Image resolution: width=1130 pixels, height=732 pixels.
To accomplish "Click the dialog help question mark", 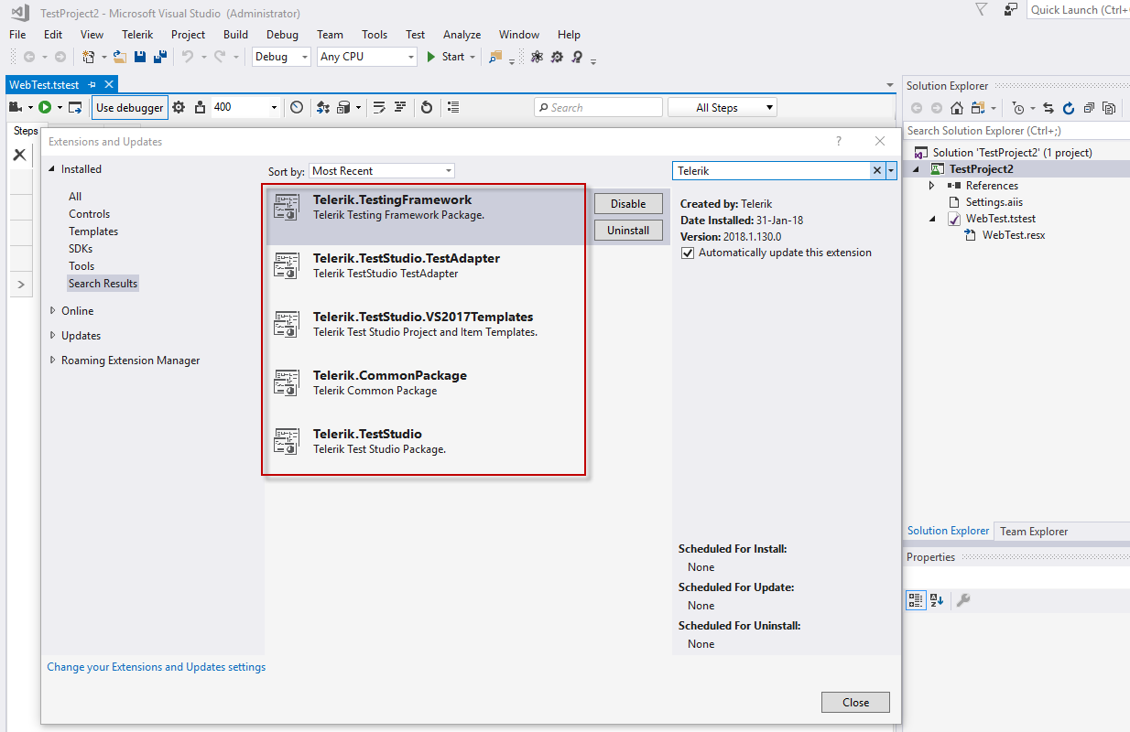I will [x=839, y=142].
